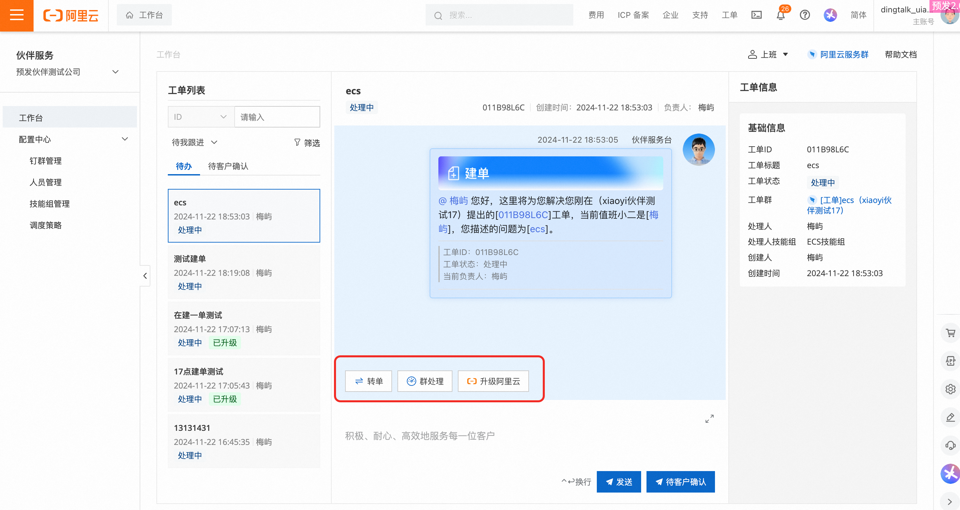
Task: Click the Alibaba Cloud logo
Action: 71,15
